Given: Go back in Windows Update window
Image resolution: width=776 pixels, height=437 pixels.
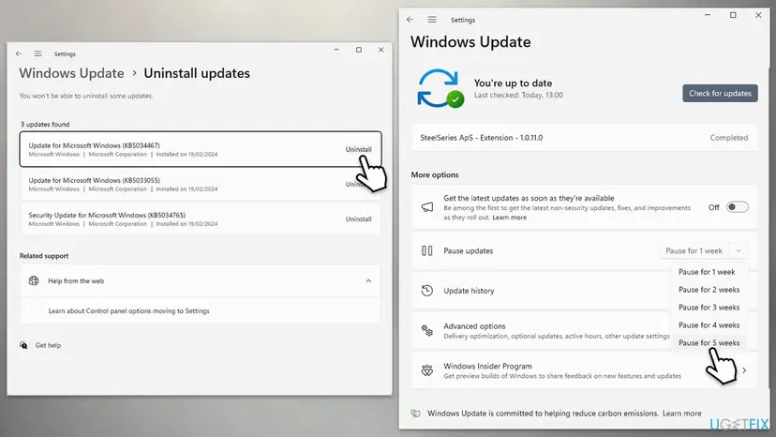Looking at the screenshot, I should (410, 20).
